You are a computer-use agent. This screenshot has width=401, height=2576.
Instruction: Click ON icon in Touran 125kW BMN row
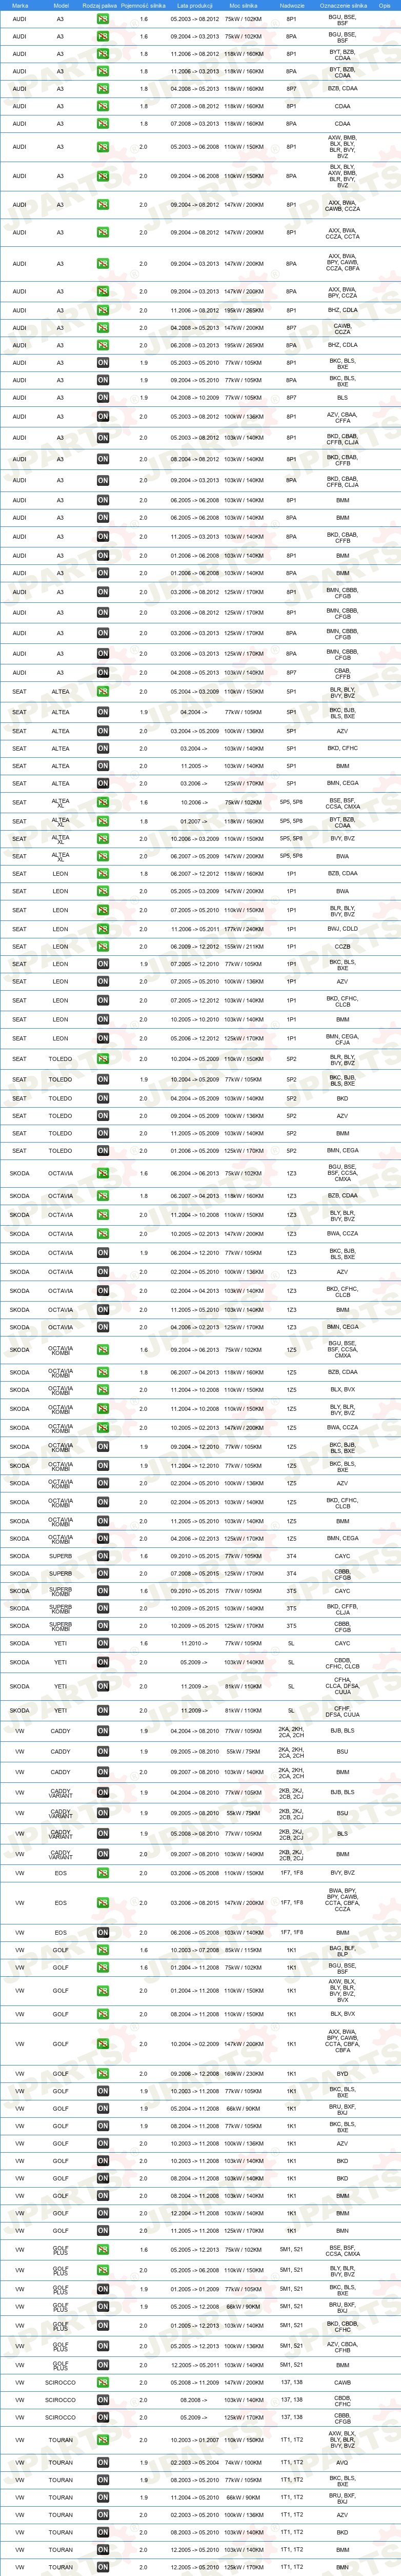pyautogui.click(x=102, y=2566)
